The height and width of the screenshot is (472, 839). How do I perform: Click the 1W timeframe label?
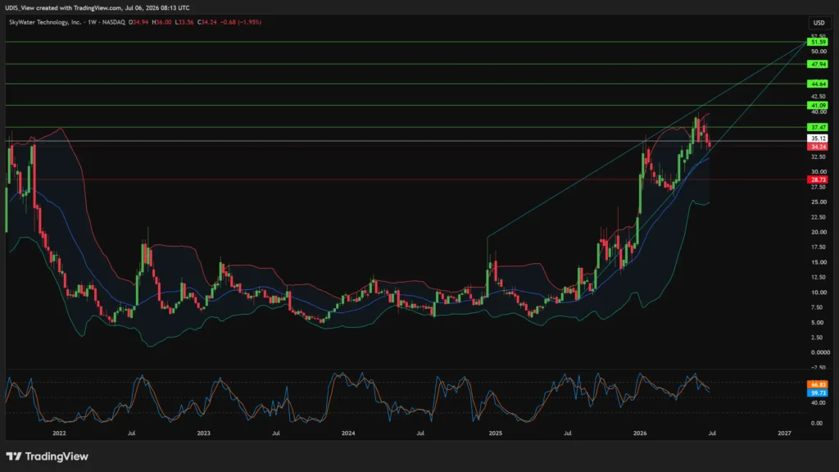(x=92, y=22)
